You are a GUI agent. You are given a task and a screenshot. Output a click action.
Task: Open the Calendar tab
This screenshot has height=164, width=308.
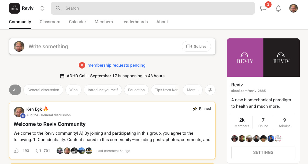tap(77, 22)
